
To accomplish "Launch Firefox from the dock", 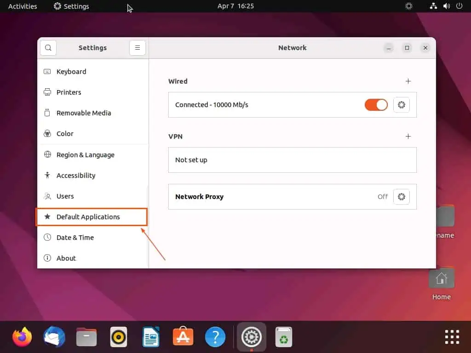I will (22, 337).
